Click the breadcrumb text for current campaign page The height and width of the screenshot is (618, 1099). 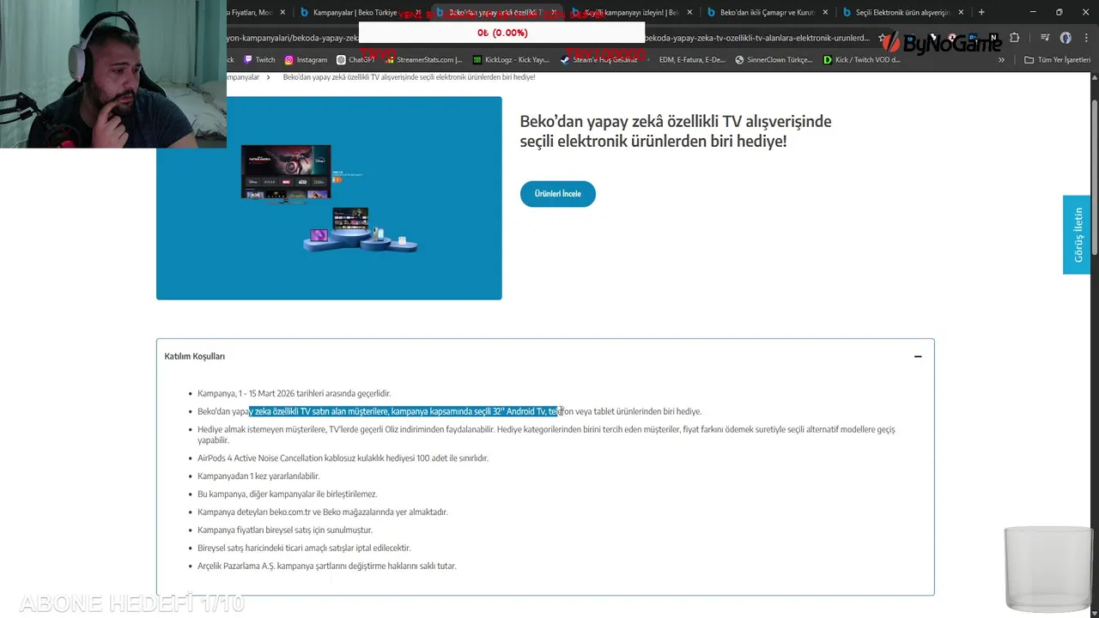[x=409, y=77]
